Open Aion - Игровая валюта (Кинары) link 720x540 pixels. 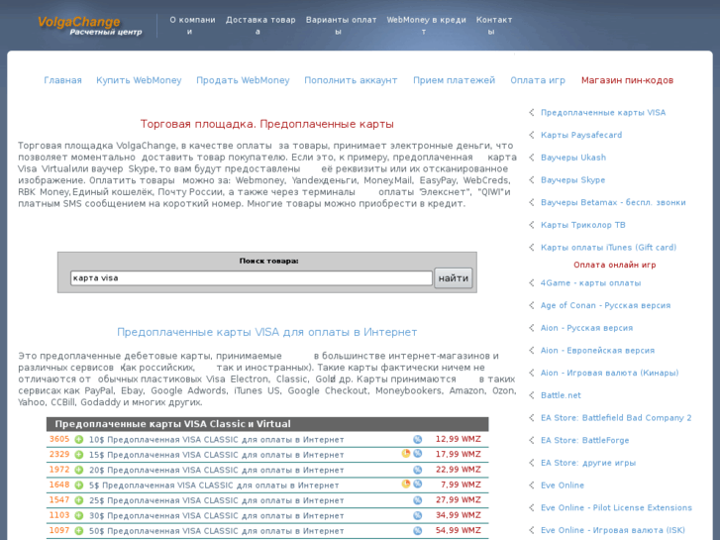pos(609,374)
